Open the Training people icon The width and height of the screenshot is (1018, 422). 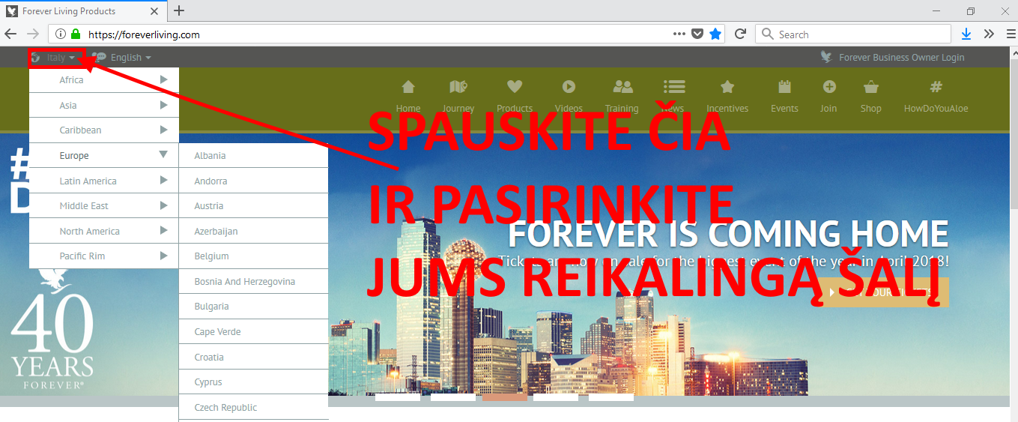point(622,87)
